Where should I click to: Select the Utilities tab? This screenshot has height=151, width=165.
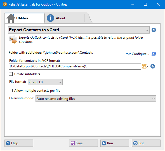pyautogui.click(x=25, y=18)
